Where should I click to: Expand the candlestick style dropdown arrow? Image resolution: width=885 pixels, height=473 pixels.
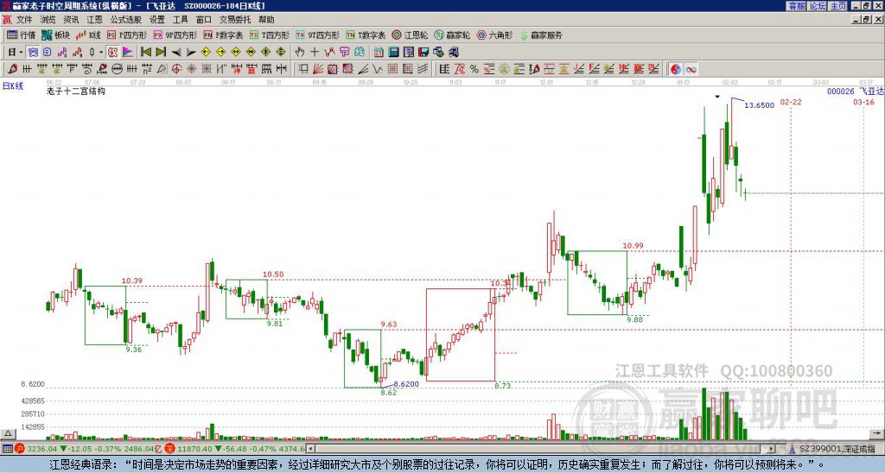coord(101,52)
